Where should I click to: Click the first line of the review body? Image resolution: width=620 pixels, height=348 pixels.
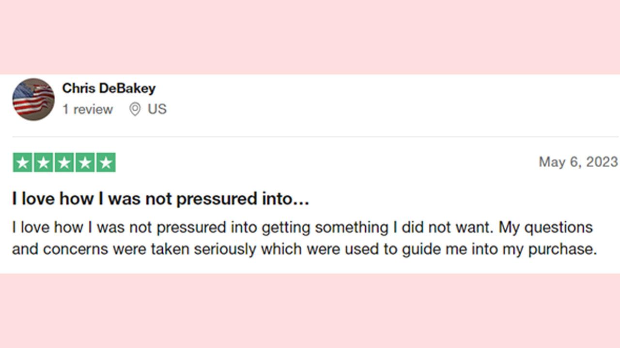click(x=302, y=228)
